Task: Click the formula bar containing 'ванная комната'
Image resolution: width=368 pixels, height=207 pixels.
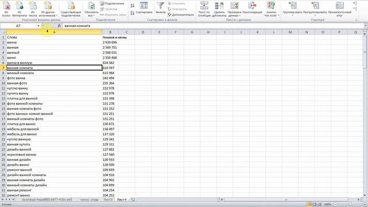Action: [213, 26]
